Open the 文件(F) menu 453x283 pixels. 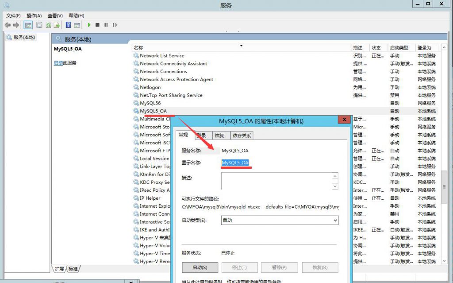(x=13, y=16)
